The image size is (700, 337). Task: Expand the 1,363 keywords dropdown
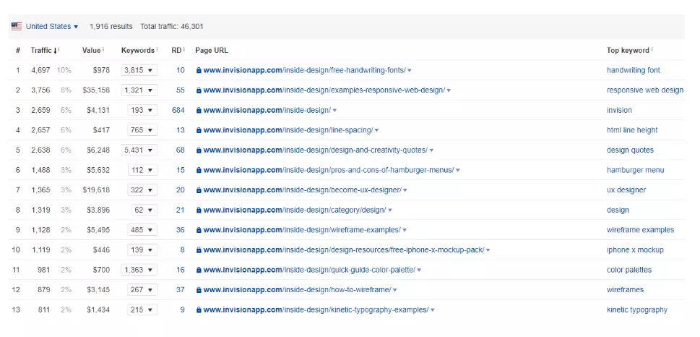[139, 270]
